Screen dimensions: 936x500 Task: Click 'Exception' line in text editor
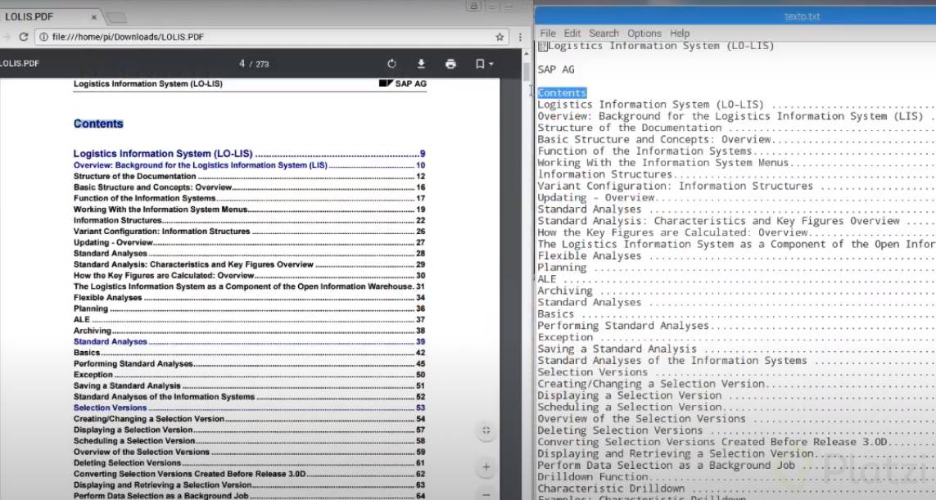pyautogui.click(x=736, y=338)
